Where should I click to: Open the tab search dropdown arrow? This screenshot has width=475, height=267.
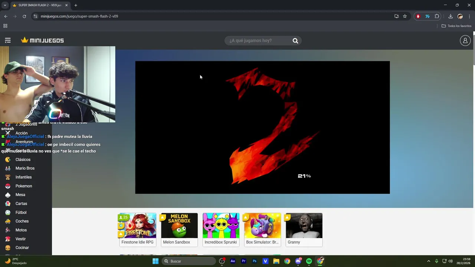tap(5, 5)
